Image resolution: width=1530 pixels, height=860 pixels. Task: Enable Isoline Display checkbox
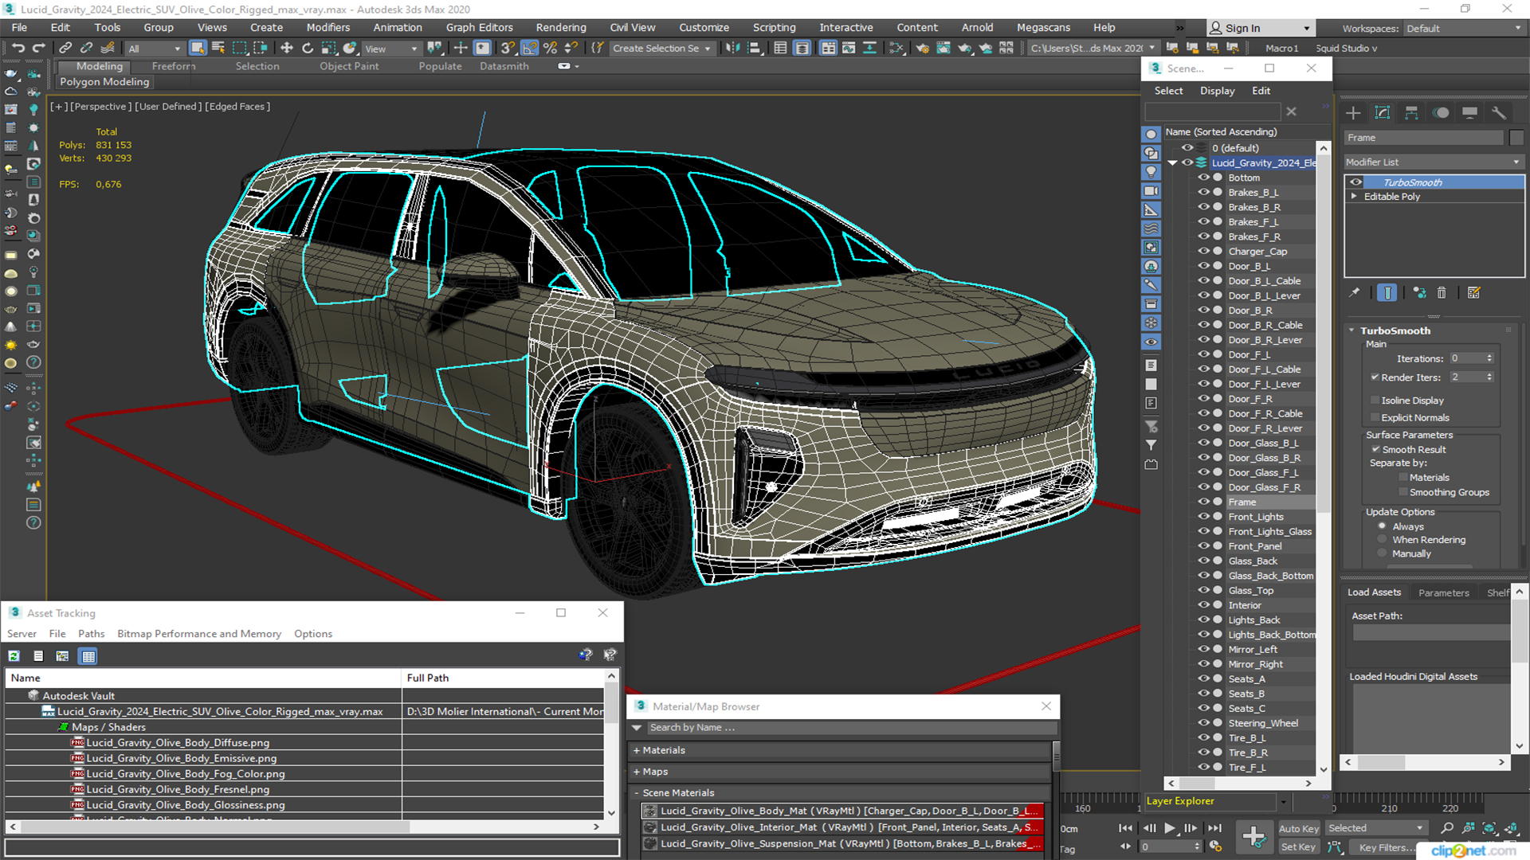[1375, 401]
